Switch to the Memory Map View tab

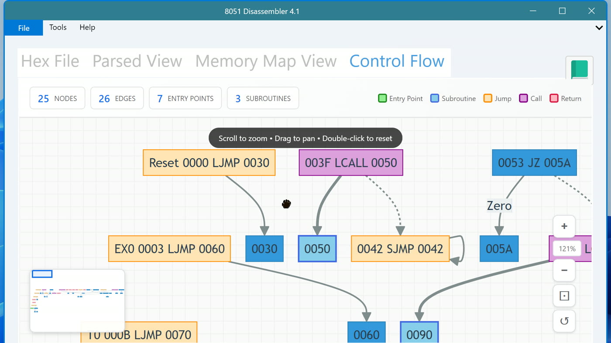click(266, 61)
